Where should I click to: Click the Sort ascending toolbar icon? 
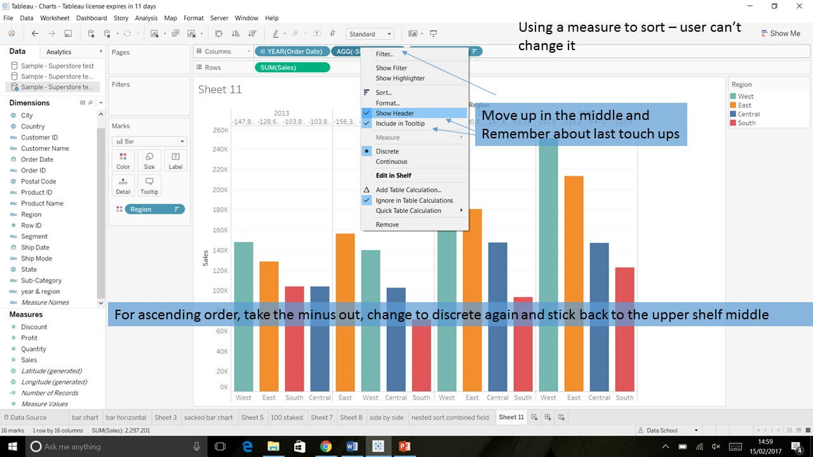236,34
